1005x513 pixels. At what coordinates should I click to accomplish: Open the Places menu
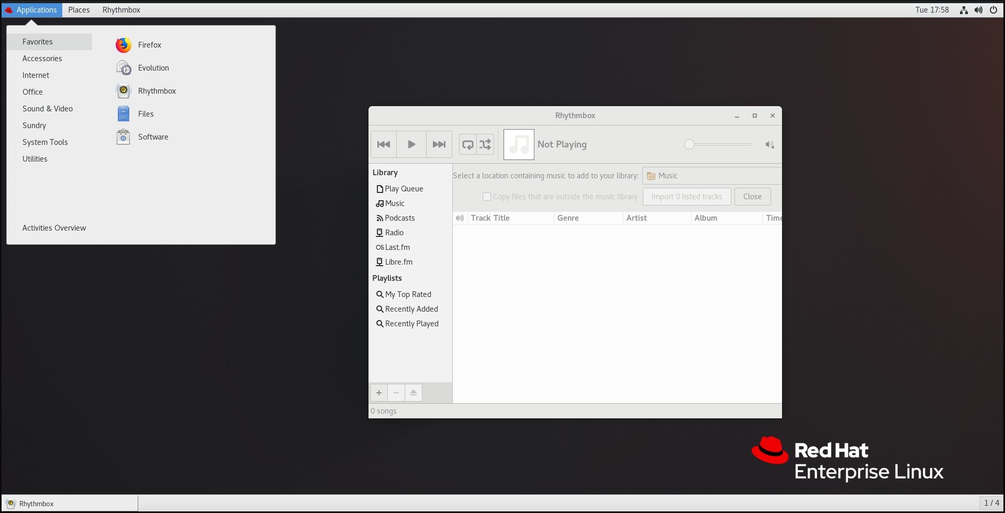point(79,10)
